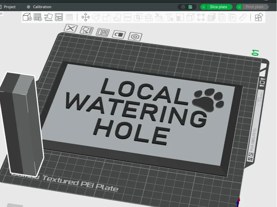Select the Rotate tool
The width and height of the screenshot is (277, 207).
pyautogui.click(x=96, y=17)
